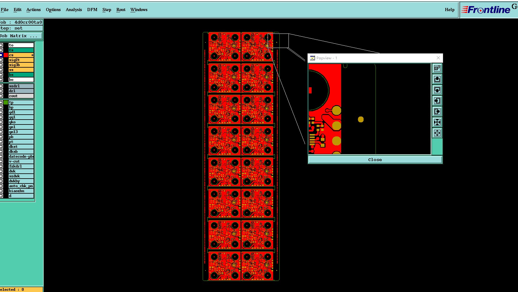Image resolution: width=518 pixels, height=292 pixels.
Task: Click the small marker icon on cs layer row
Action: coord(32,55)
